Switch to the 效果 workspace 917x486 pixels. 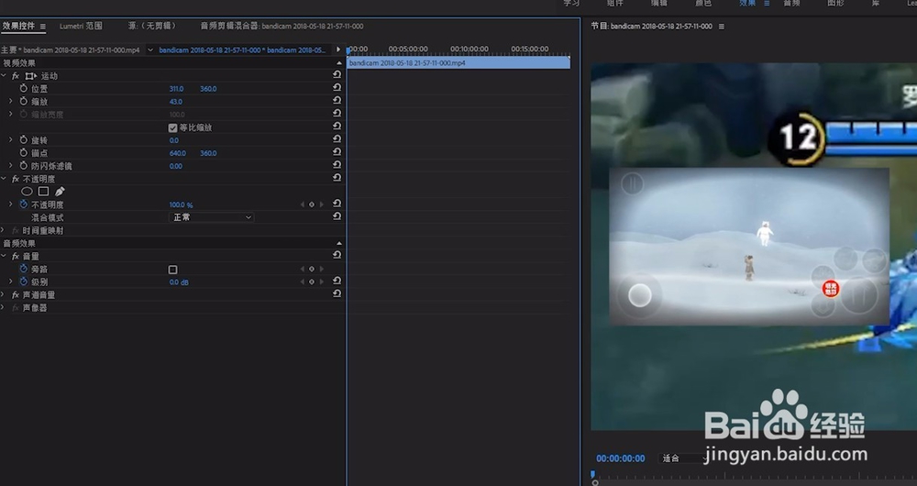point(747,3)
